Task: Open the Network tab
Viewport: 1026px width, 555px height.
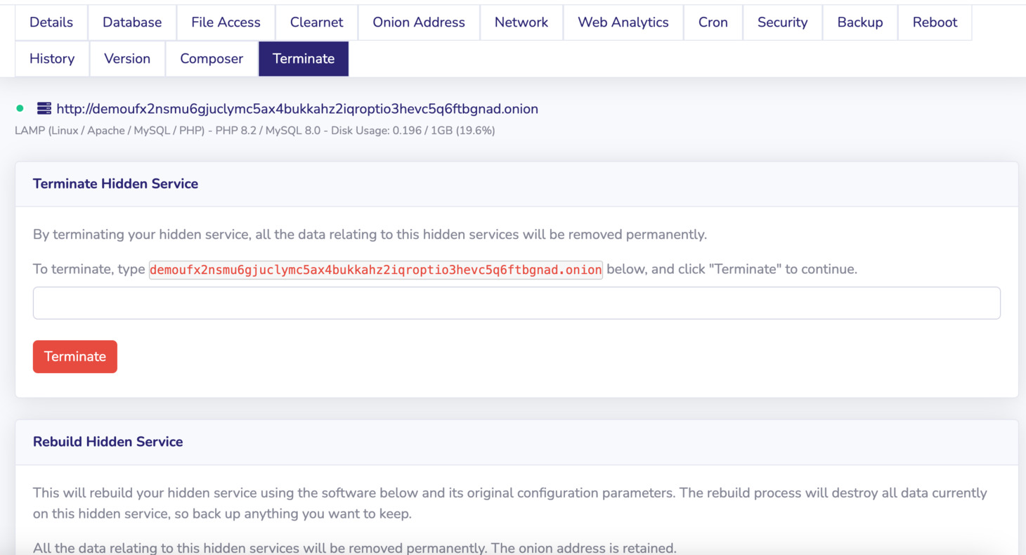Action: pyautogui.click(x=521, y=22)
